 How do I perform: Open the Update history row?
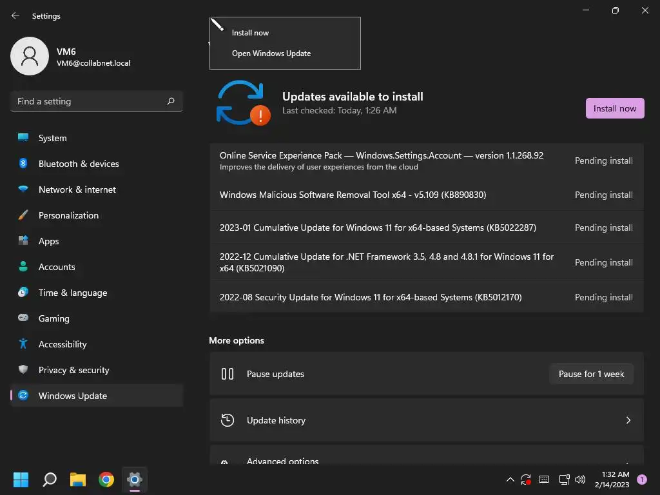pos(427,420)
